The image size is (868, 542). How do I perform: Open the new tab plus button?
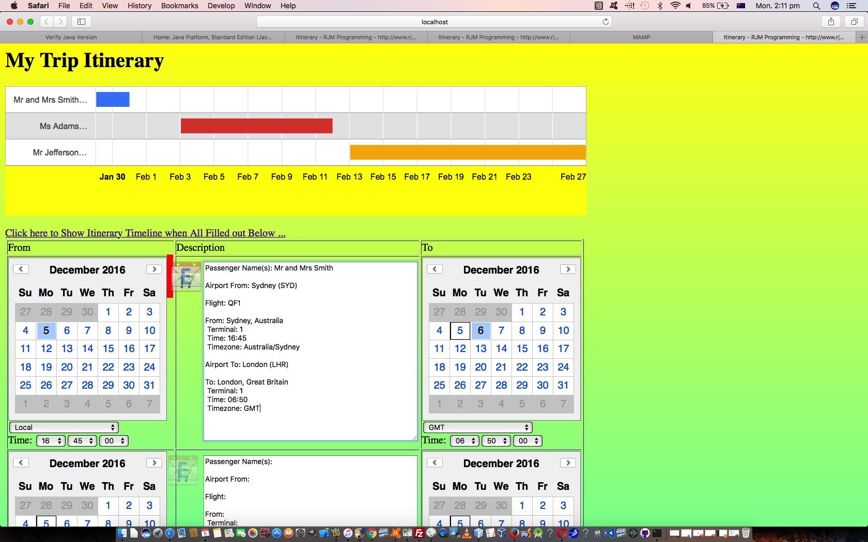861,37
